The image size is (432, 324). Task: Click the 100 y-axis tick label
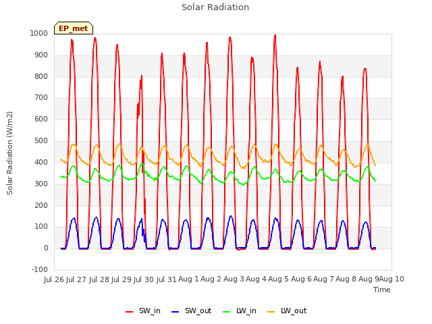(41, 227)
